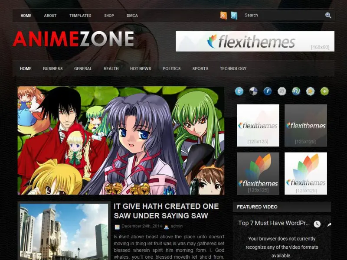Click the Twitter icon beside the search box

click(x=234, y=16)
